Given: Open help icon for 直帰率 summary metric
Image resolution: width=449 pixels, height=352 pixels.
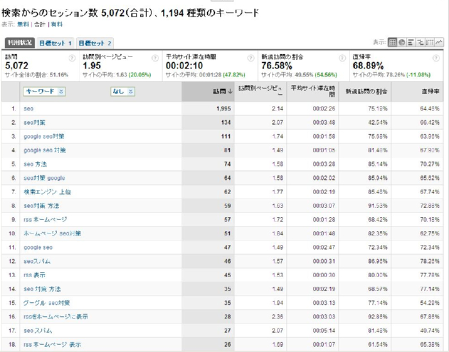Looking at the screenshot, I should 436,58.
